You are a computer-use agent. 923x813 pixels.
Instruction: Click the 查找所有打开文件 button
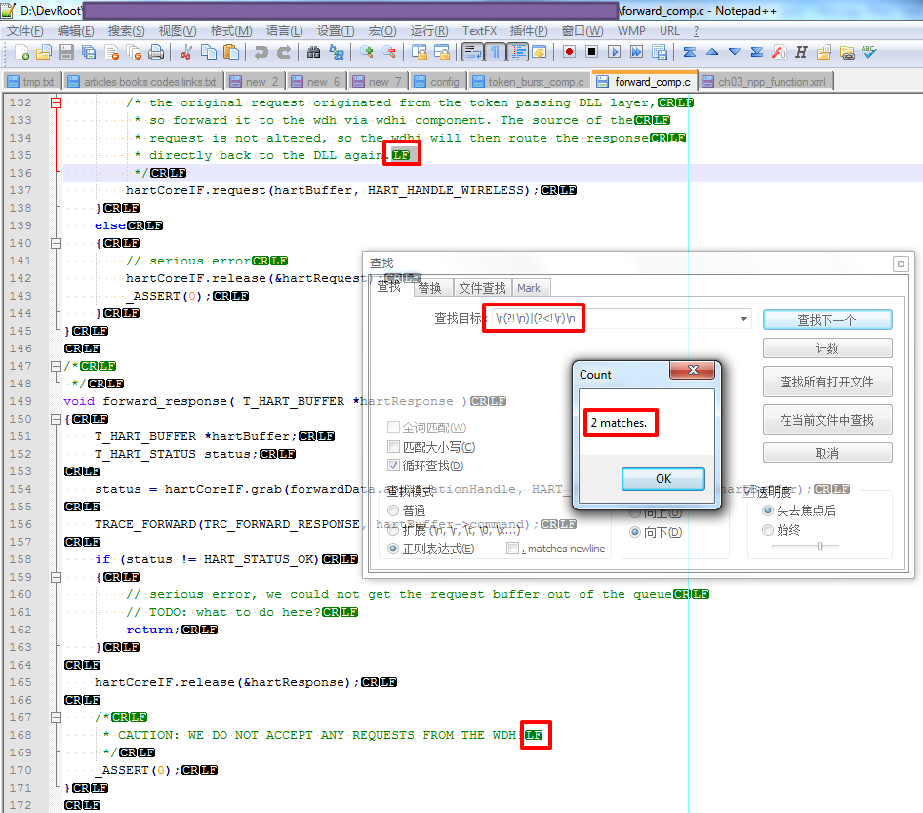827,382
